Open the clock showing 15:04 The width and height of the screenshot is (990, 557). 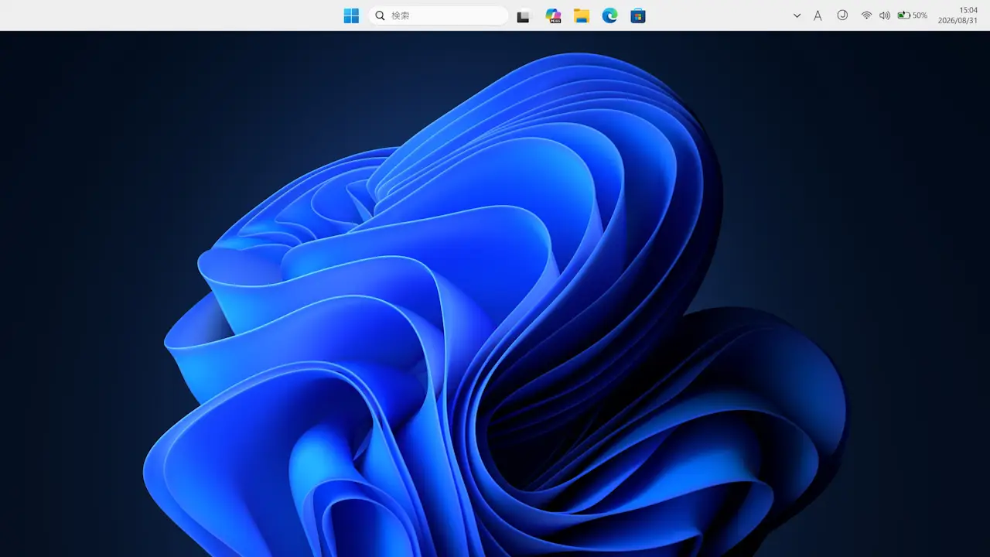[x=968, y=10]
